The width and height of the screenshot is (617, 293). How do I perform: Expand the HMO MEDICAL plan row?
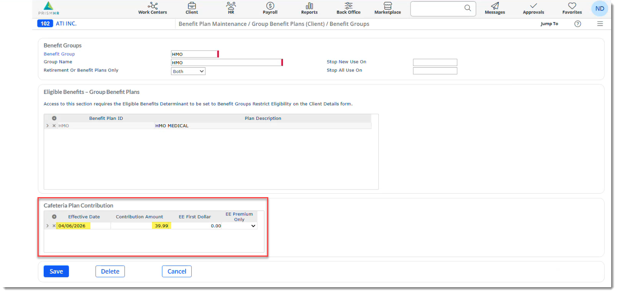point(48,126)
